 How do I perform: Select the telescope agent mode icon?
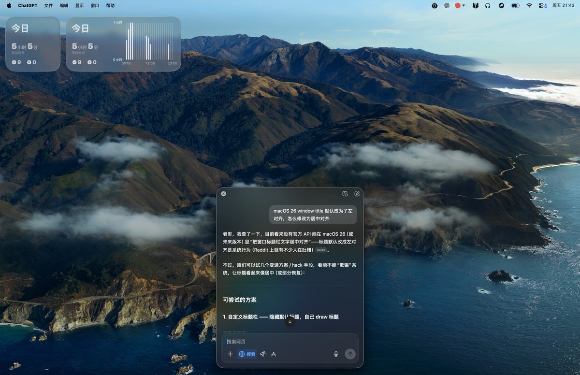tap(262, 354)
